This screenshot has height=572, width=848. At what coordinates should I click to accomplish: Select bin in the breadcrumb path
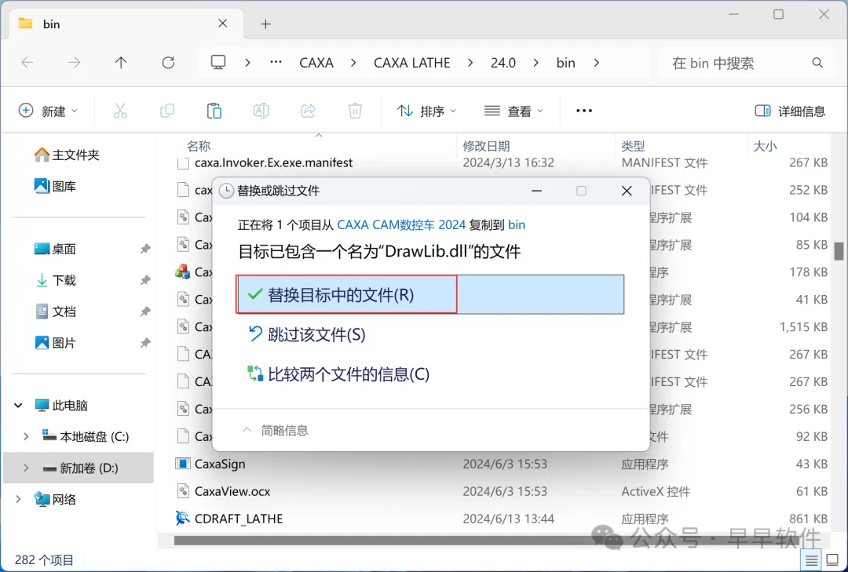pos(565,63)
